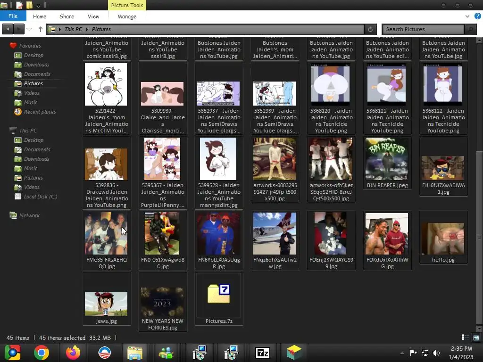Open the Customize Quick Access Toolbar dropdown

pyautogui.click(x=38, y=6)
